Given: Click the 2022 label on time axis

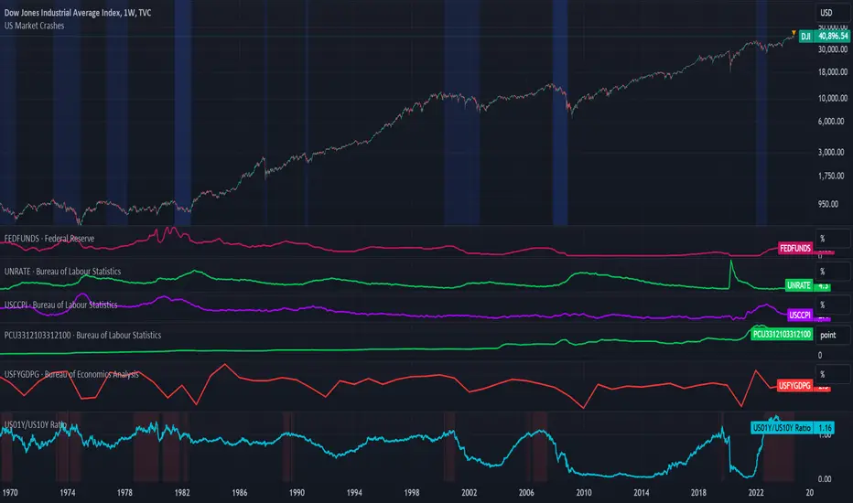Looking at the screenshot, I should pyautogui.click(x=756, y=492).
